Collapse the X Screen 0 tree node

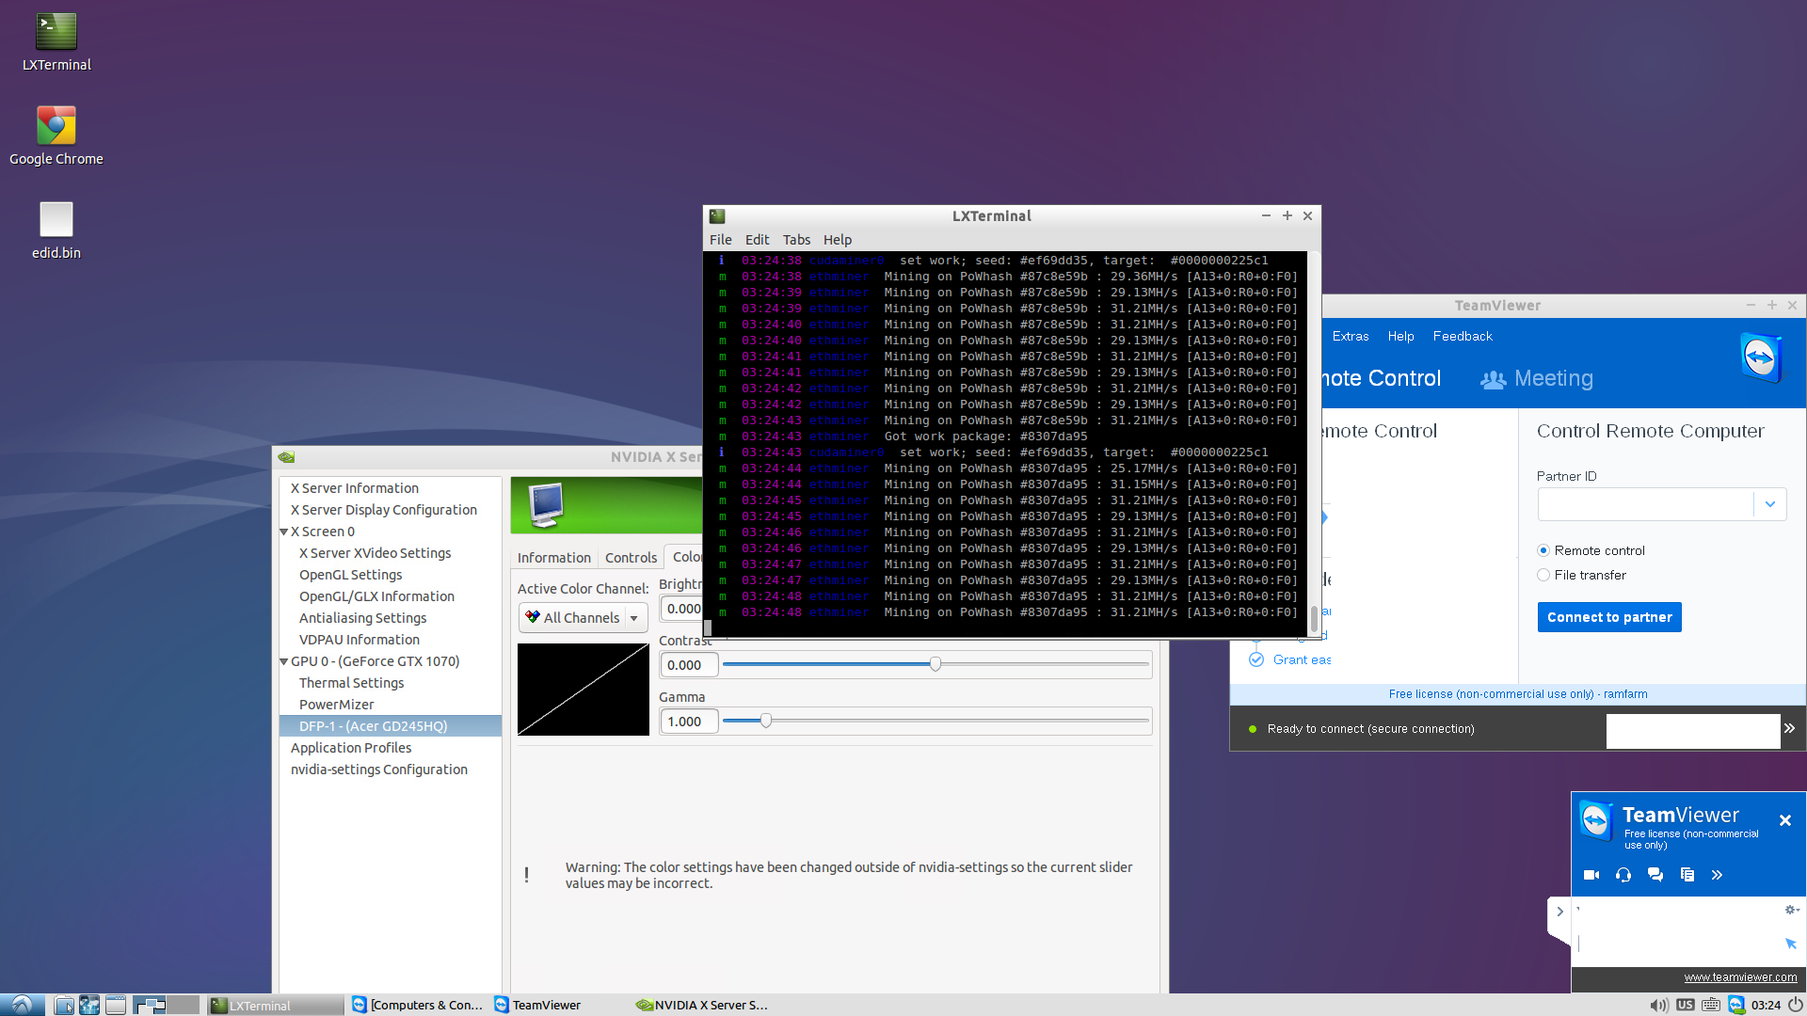tap(284, 532)
